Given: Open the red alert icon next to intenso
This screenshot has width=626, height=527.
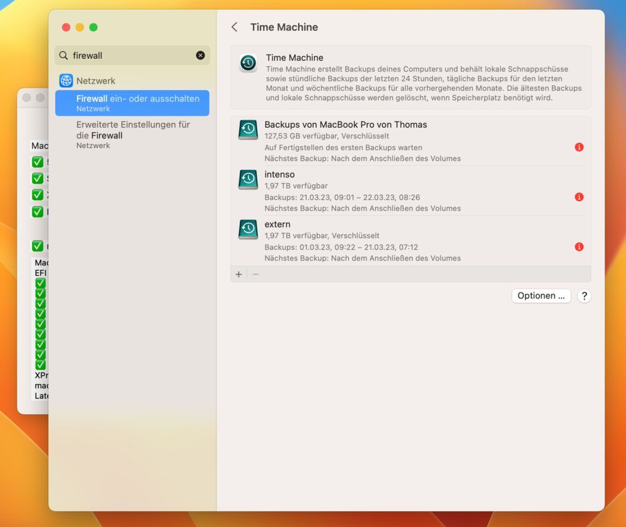Looking at the screenshot, I should [x=578, y=197].
